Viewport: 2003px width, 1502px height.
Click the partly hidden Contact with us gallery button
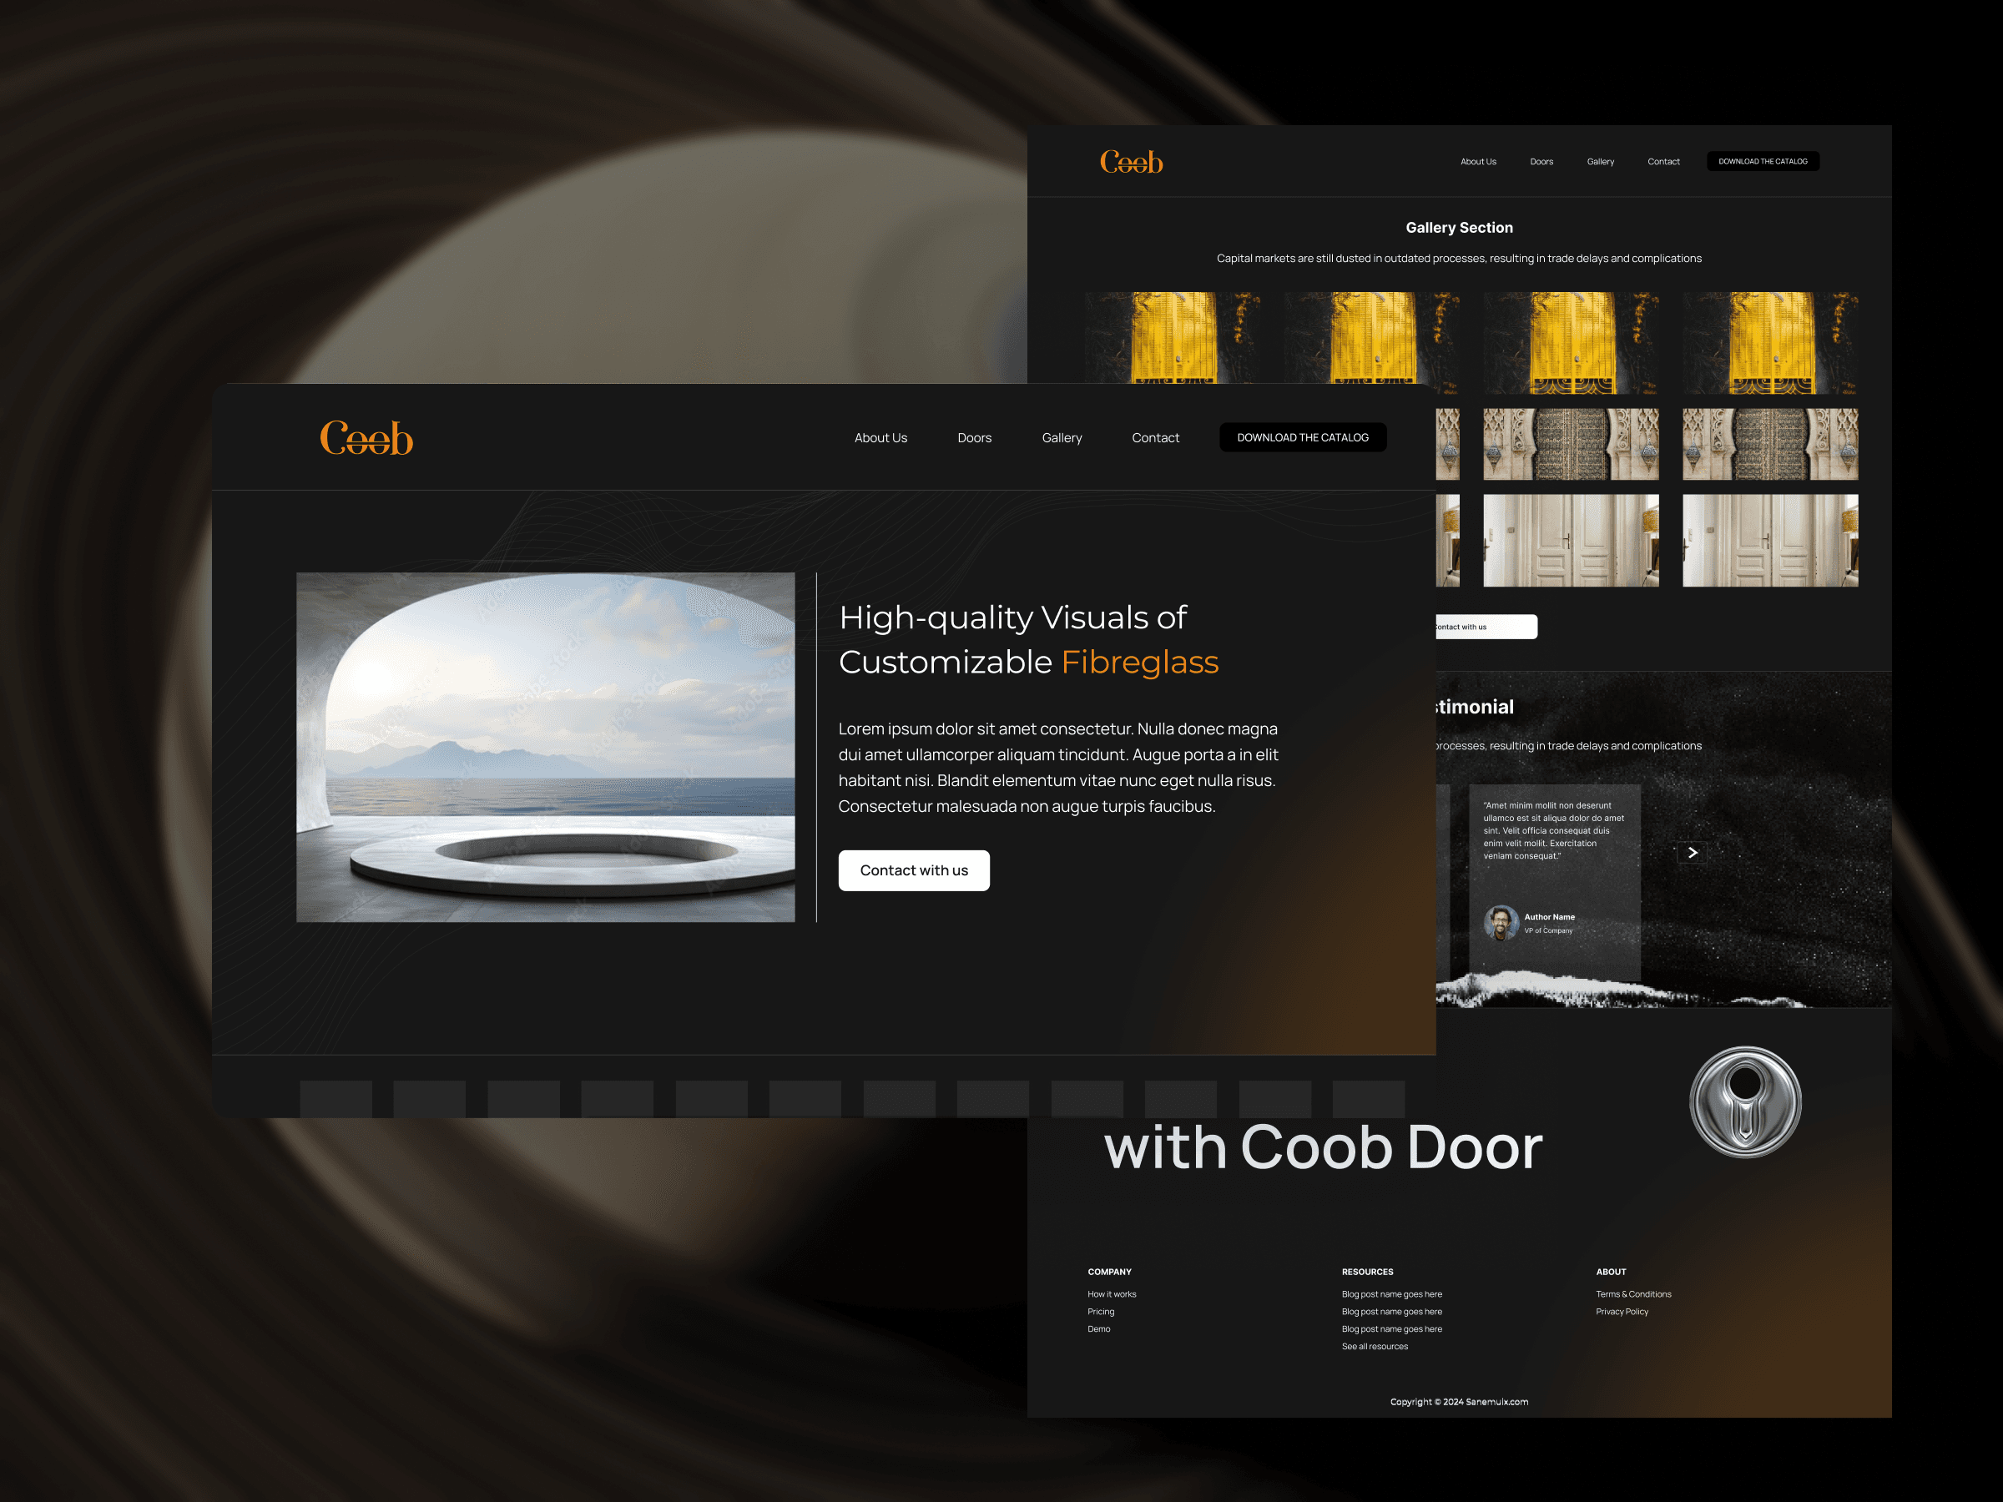coord(1486,627)
